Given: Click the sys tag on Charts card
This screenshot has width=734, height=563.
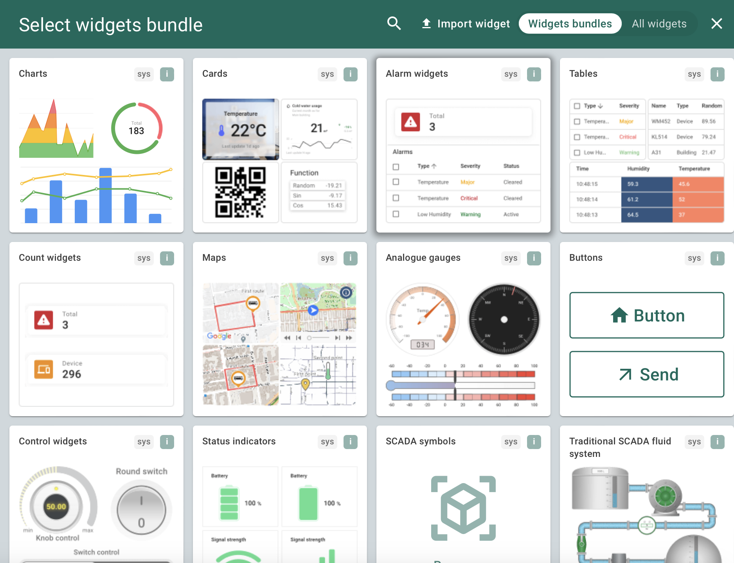Looking at the screenshot, I should 144,74.
